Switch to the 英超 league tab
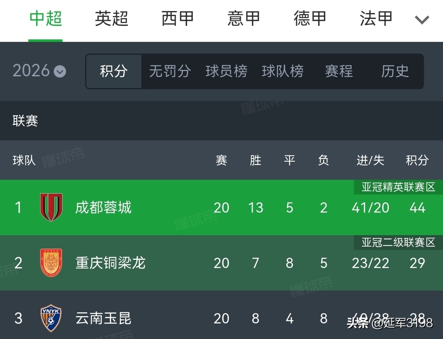Image resolution: width=443 pixels, height=339 pixels. click(112, 18)
